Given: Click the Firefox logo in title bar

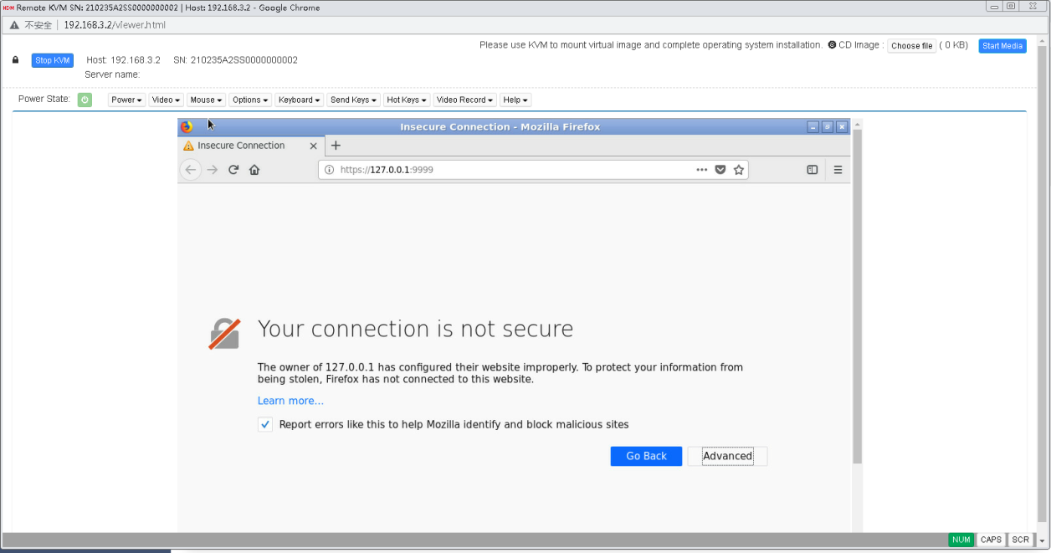Looking at the screenshot, I should (187, 127).
